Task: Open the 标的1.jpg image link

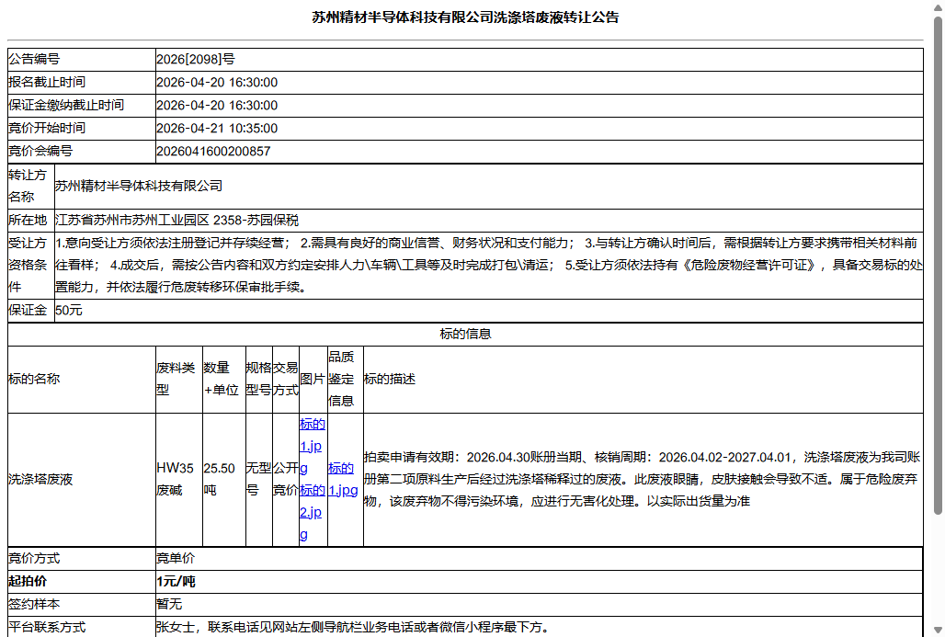Action: (313, 446)
